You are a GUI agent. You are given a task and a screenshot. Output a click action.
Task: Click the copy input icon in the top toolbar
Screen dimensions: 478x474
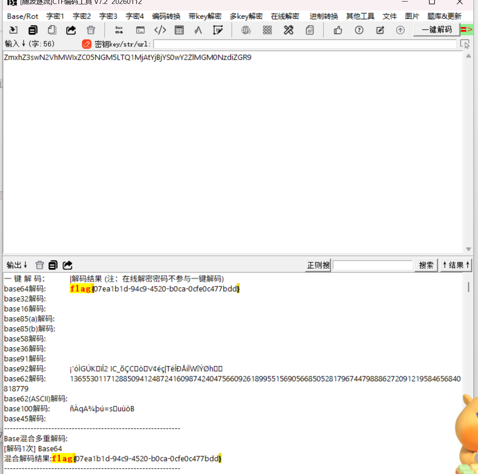click(x=33, y=30)
